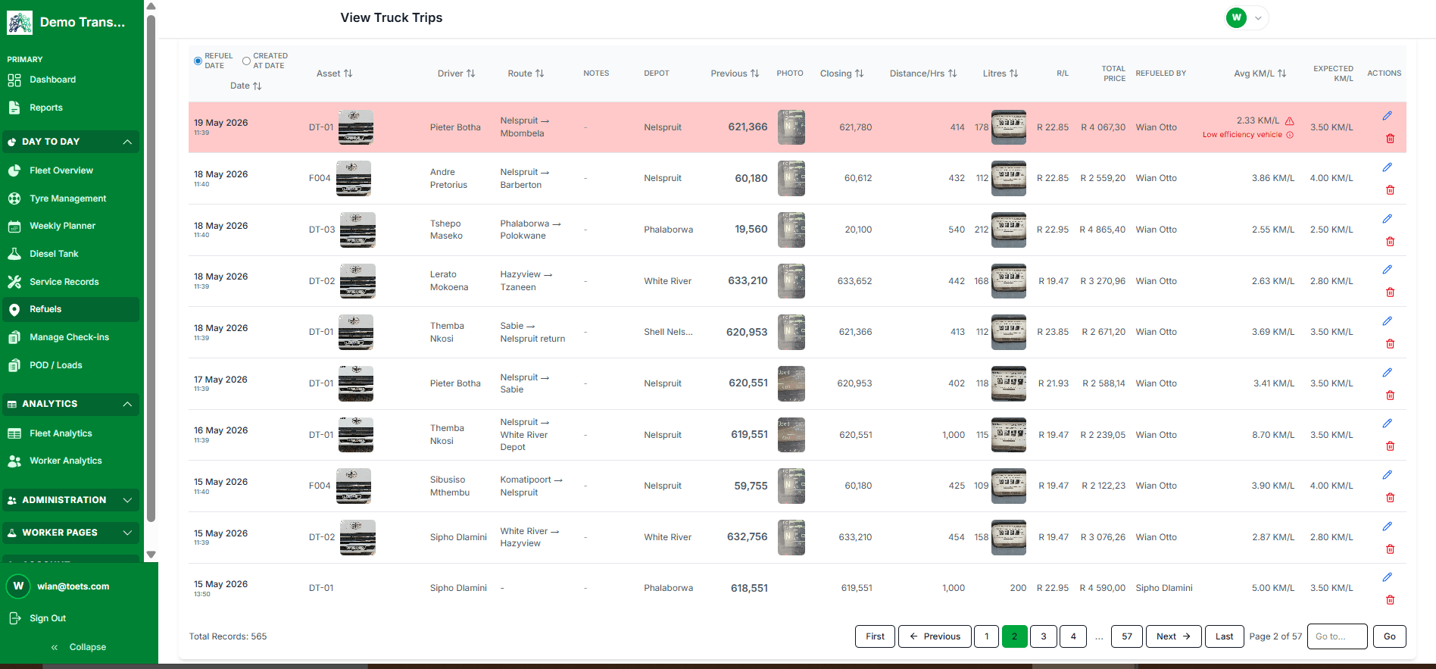1436x669 pixels.
Task: Sort table by Asset column
Action: (334, 73)
